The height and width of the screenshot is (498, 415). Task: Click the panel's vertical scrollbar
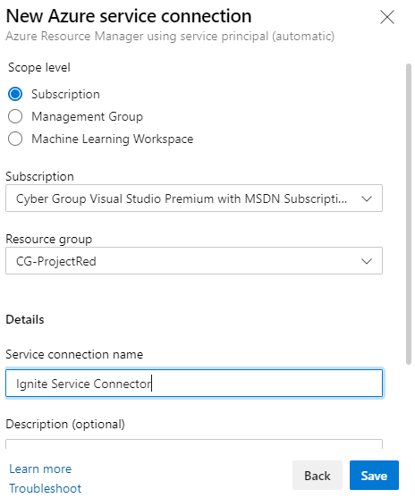409,214
